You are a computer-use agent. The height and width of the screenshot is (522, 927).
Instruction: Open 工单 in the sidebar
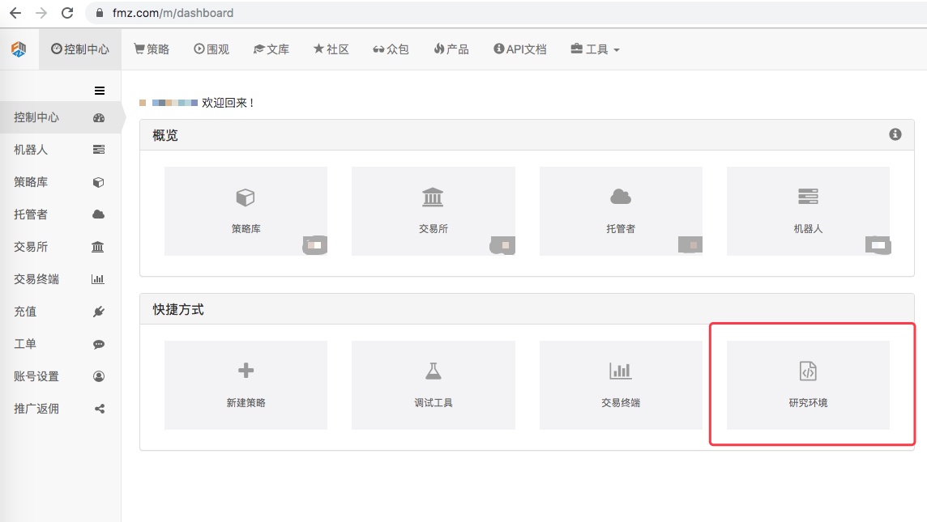(x=26, y=344)
